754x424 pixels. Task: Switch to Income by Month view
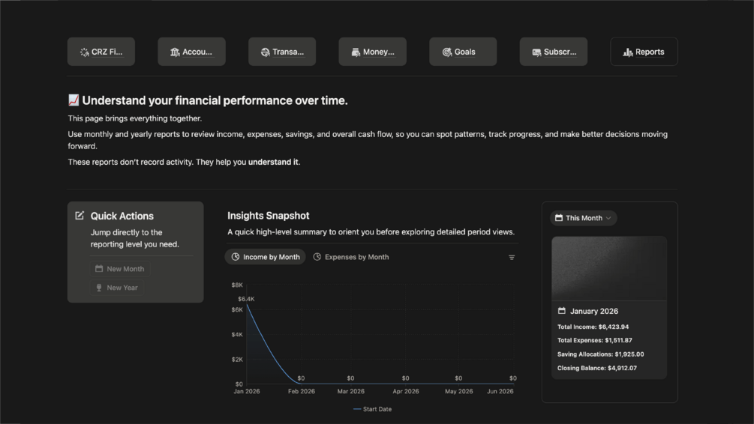pyautogui.click(x=265, y=257)
